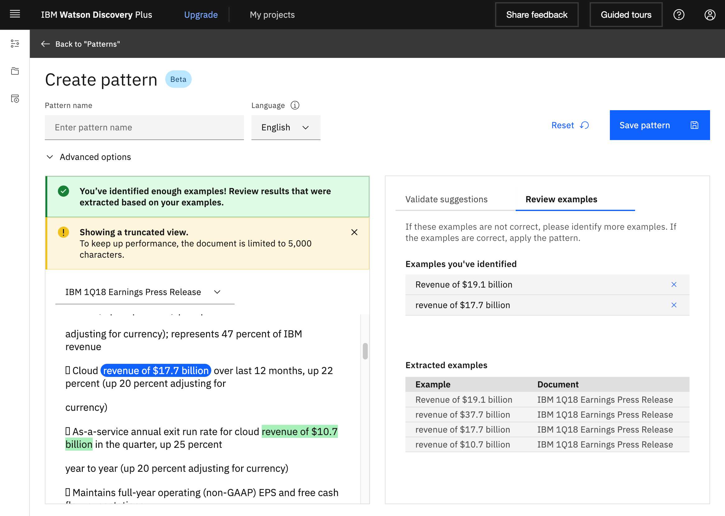The width and height of the screenshot is (725, 516).
Task: Click the yellow warning icon
Action: point(63,232)
